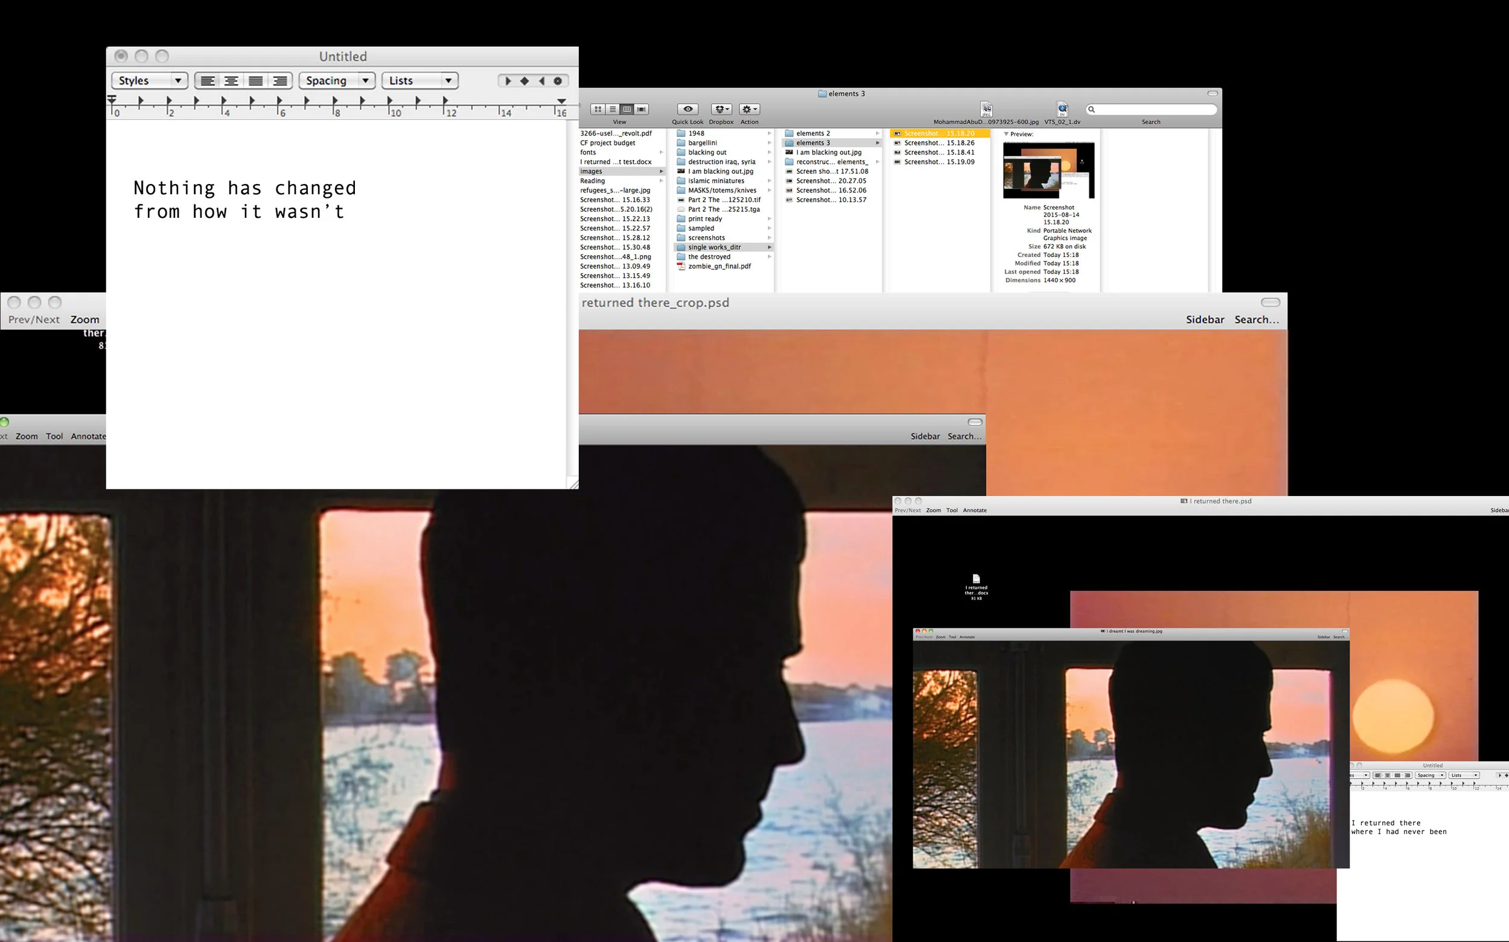The image size is (1509, 942).
Task: Select Screenshot... 15.19.09 file icon
Action: click(x=898, y=162)
